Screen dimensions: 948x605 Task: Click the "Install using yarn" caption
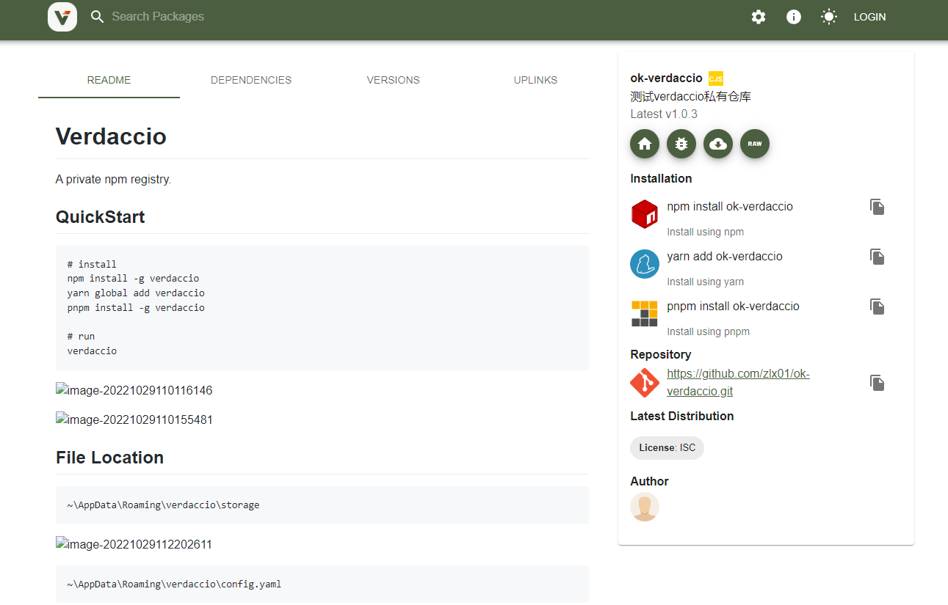coord(705,282)
